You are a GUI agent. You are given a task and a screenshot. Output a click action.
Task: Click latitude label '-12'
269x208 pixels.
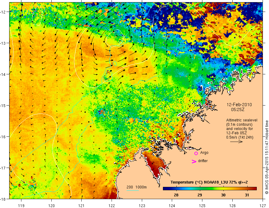point(3,12)
